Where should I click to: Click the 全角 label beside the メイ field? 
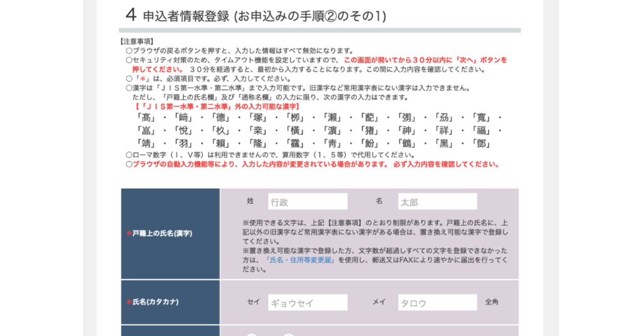pos(492,302)
